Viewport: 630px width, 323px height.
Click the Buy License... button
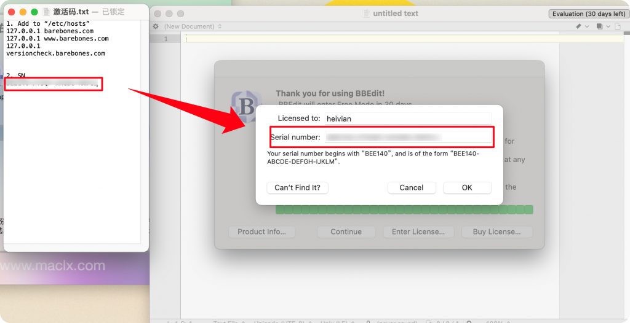[x=496, y=232]
